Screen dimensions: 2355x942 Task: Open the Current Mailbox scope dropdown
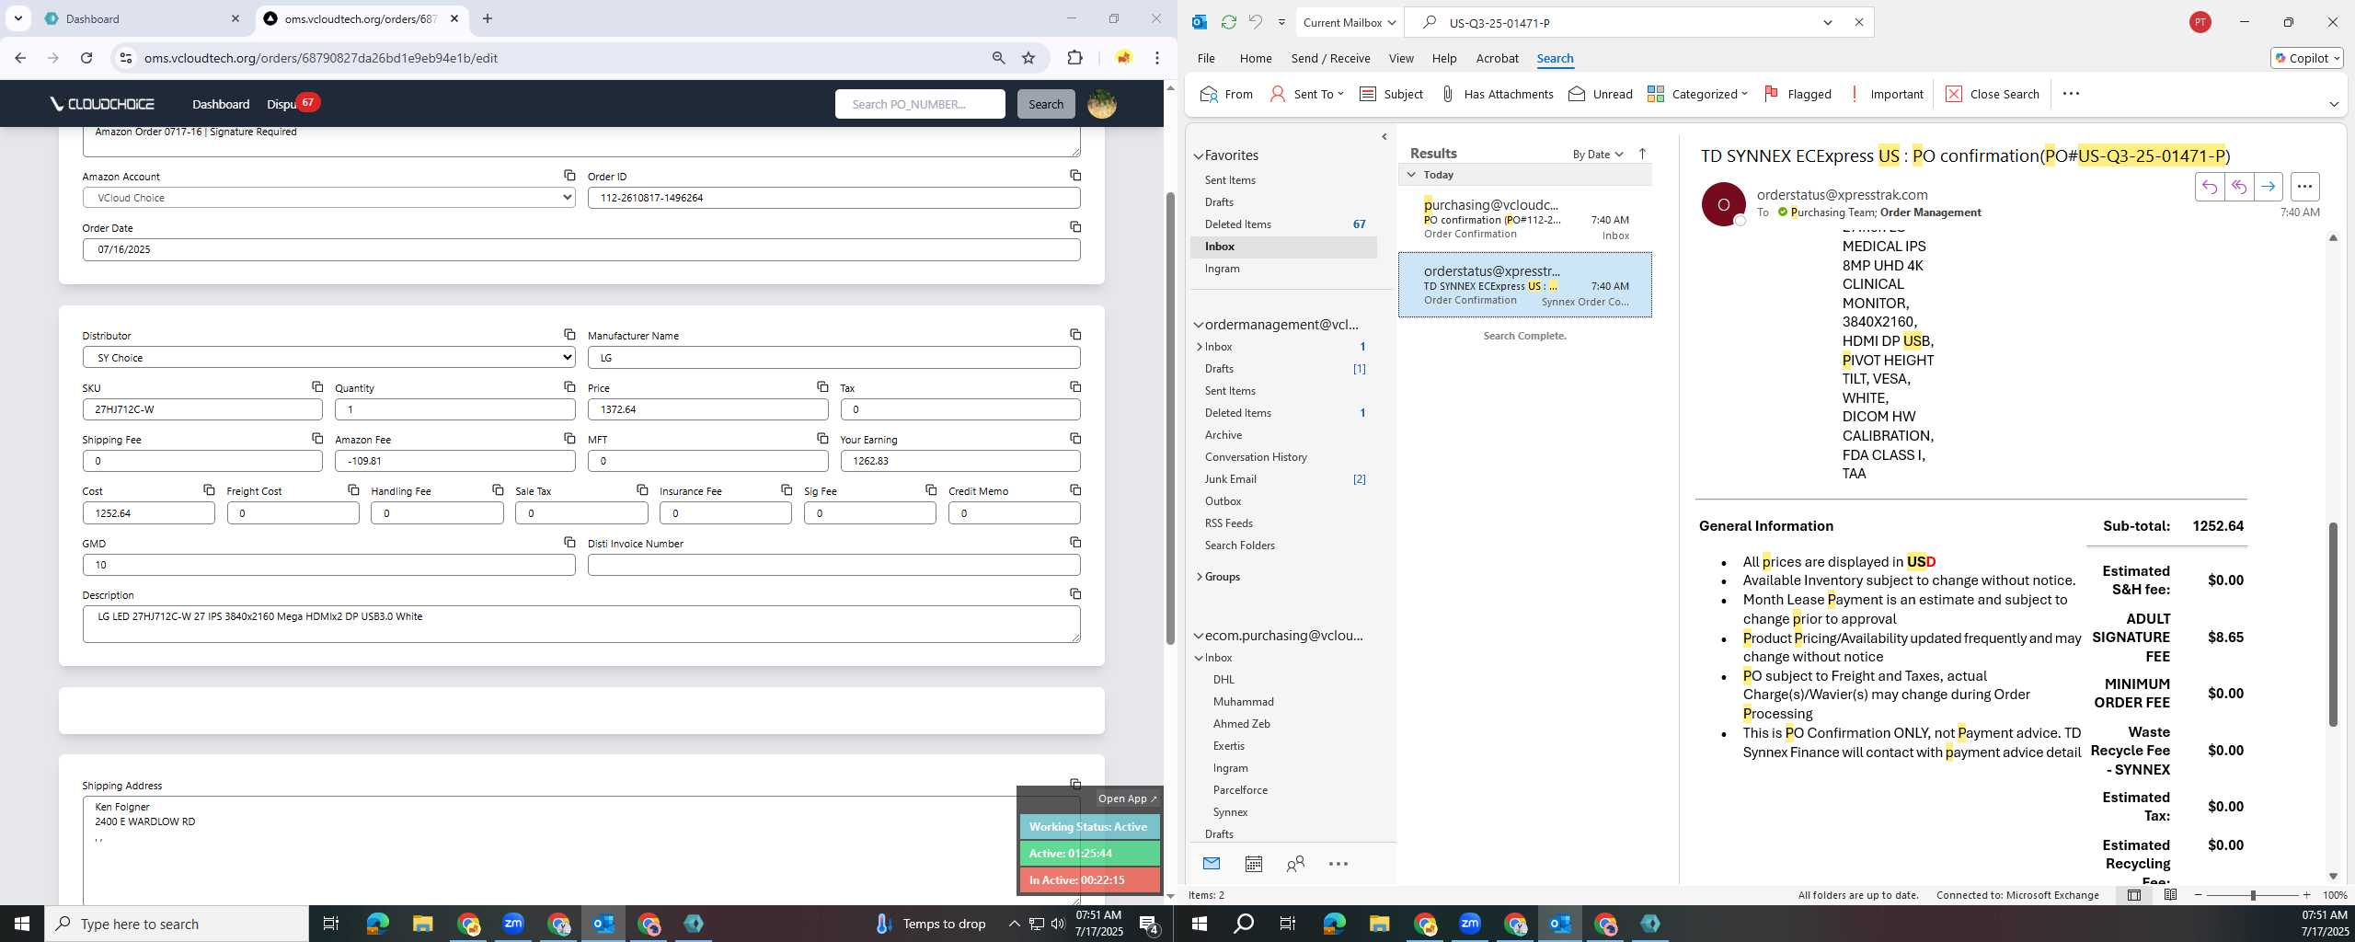(1349, 22)
